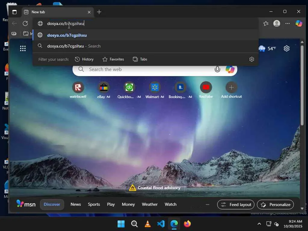308x231 pixels.
Task: Launch VLC from the taskbar
Action: point(147,224)
